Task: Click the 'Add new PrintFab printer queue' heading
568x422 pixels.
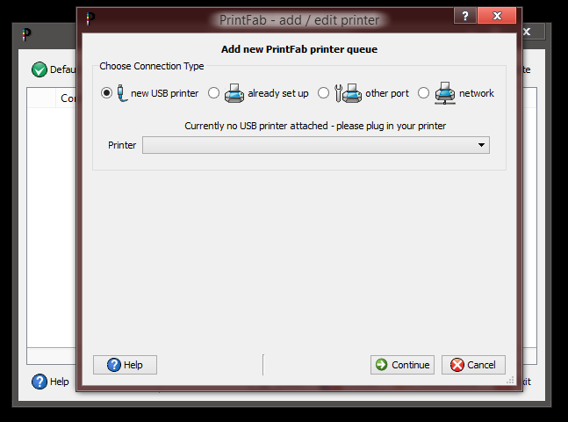Action: tap(299, 49)
